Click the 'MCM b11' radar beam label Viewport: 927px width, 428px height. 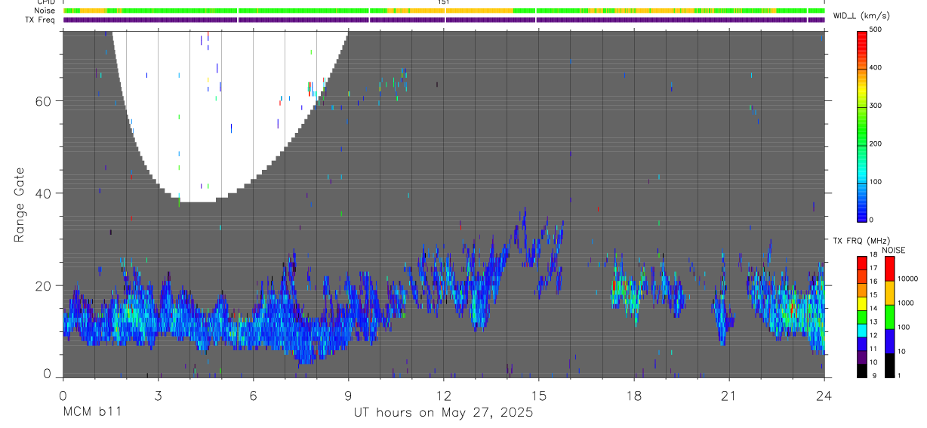pyautogui.click(x=91, y=412)
